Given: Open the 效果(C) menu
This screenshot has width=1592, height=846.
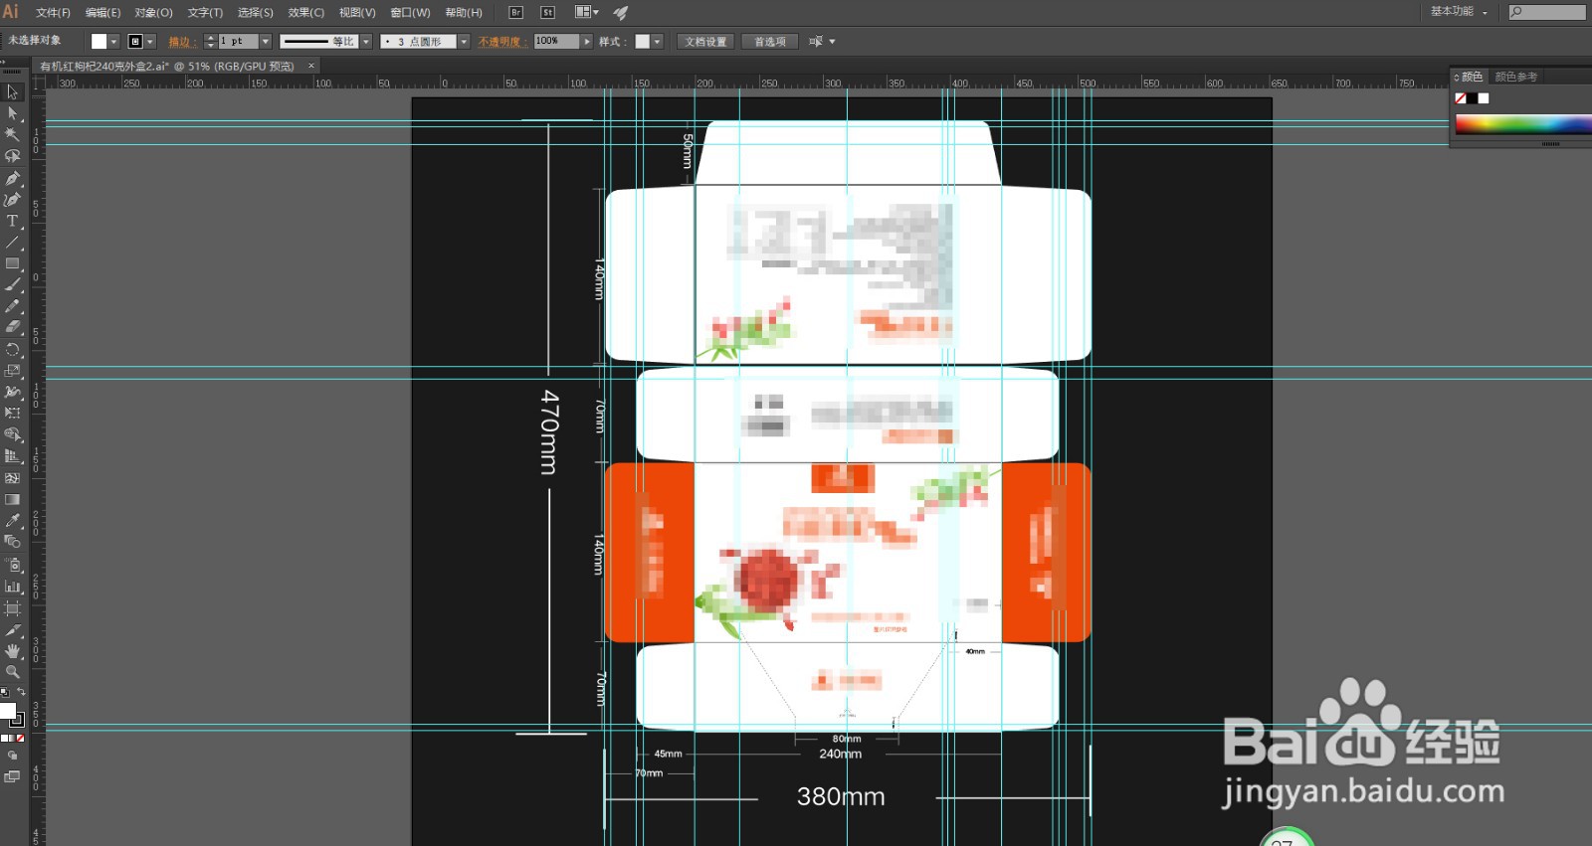Looking at the screenshot, I should (305, 13).
